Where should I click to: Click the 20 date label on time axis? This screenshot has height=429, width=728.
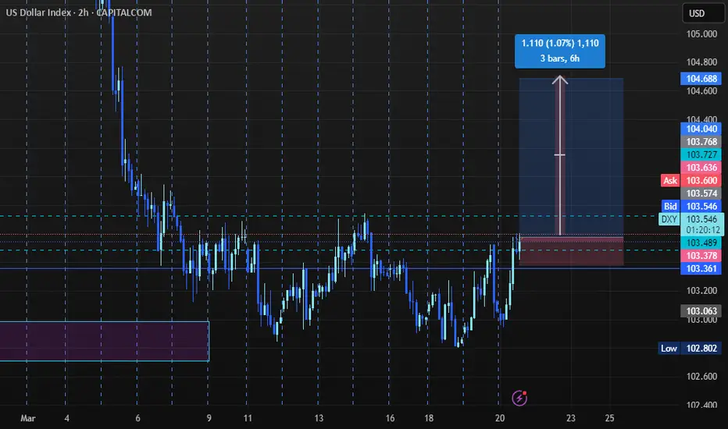500,418
